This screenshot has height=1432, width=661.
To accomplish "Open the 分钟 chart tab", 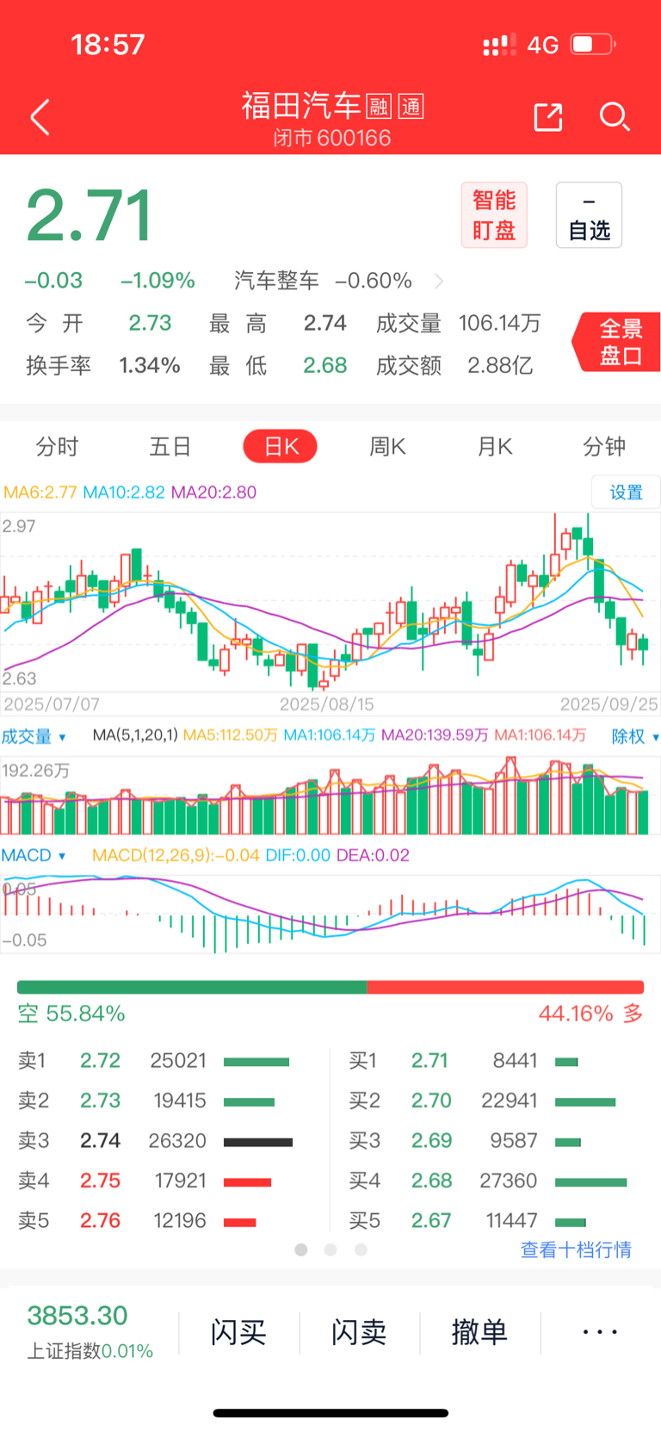I will click(604, 447).
